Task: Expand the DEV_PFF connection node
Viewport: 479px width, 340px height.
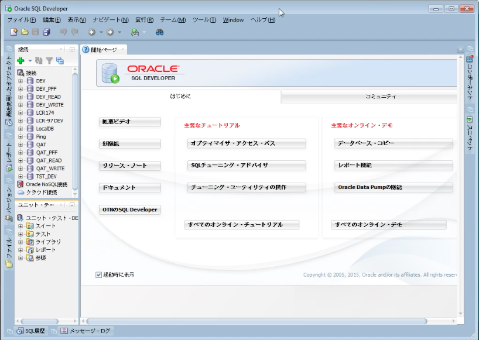Action: 20,89
